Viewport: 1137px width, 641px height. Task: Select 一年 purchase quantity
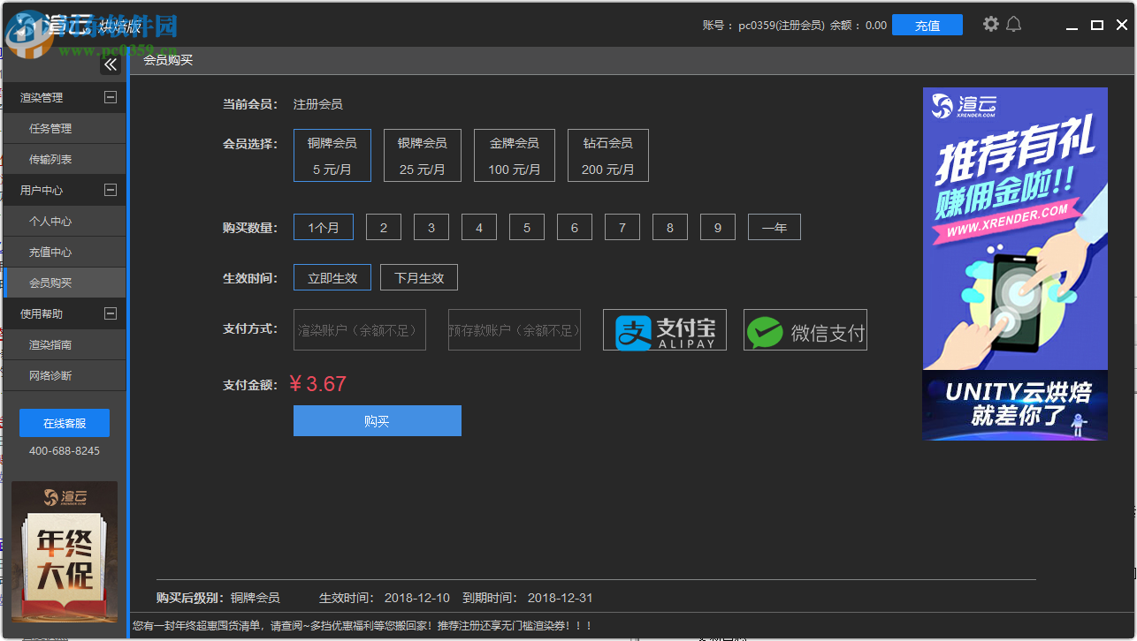(775, 227)
